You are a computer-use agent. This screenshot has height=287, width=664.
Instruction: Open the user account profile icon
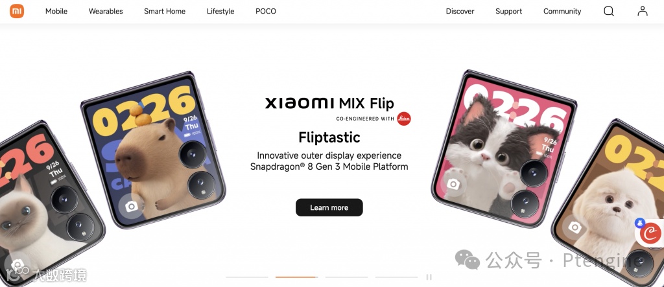[643, 12]
